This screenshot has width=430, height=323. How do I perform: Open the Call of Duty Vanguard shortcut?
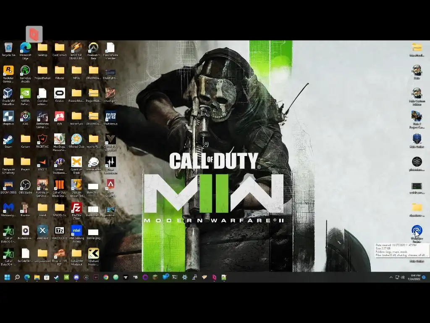[110, 142]
